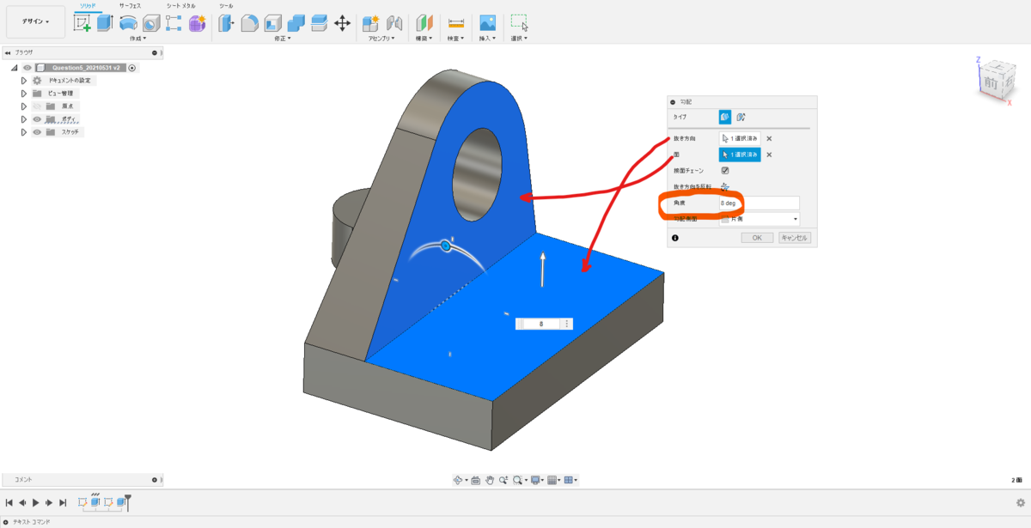The height and width of the screenshot is (528, 1031).
Task: Open the Select (選択) menu dropdown
Action: pyautogui.click(x=519, y=39)
